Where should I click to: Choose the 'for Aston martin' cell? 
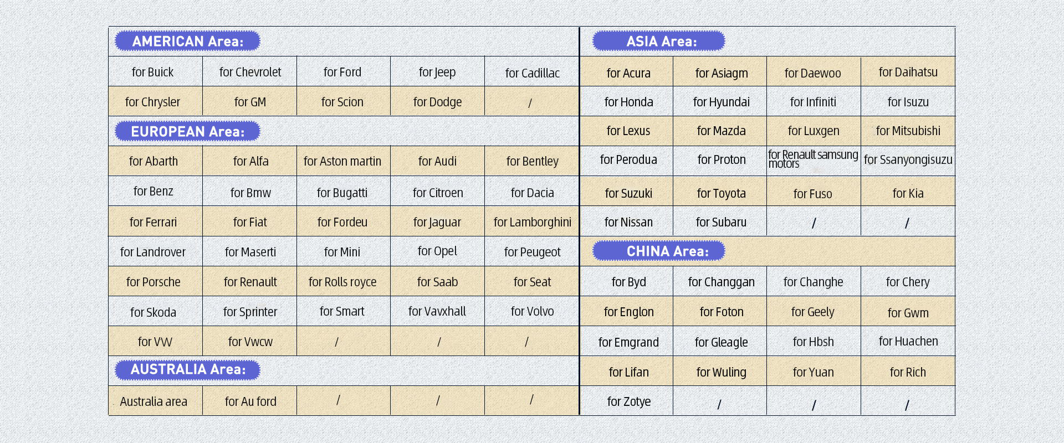(344, 161)
